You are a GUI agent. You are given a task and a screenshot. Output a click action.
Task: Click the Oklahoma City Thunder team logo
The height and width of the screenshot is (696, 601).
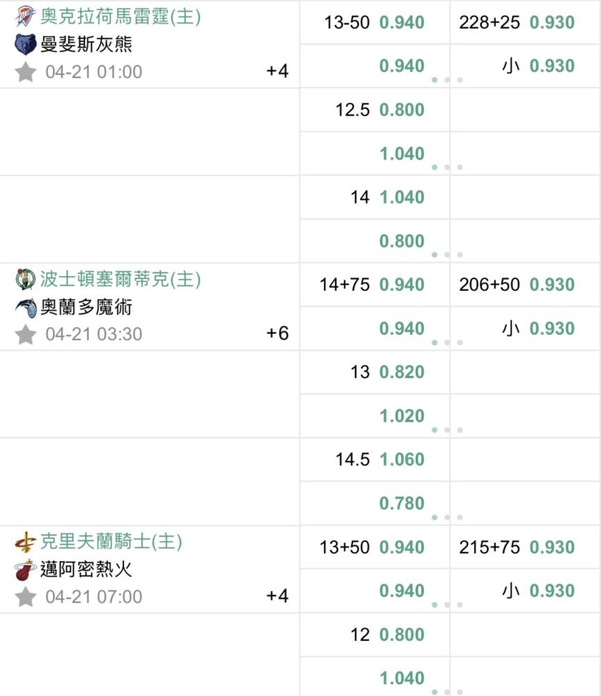coord(25,16)
